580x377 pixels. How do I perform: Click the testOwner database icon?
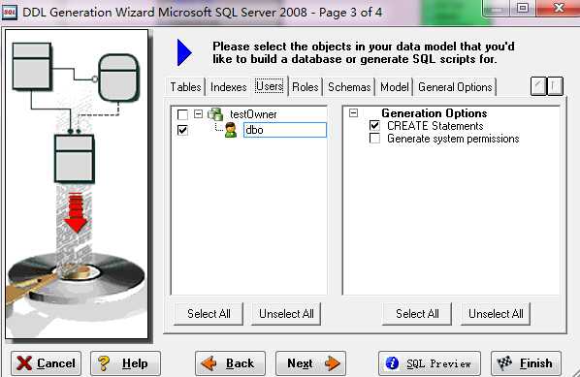215,114
